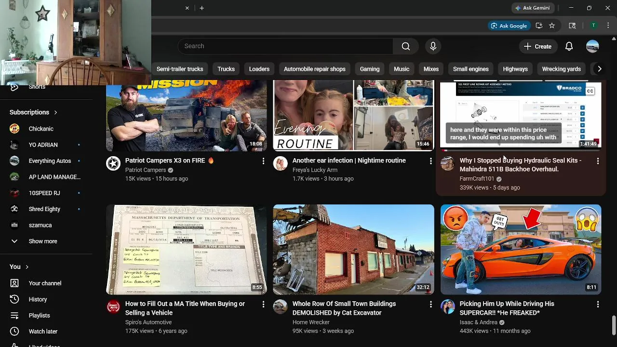617x347 pixels.
Task: Open a new browser tab
Action: 201,8
